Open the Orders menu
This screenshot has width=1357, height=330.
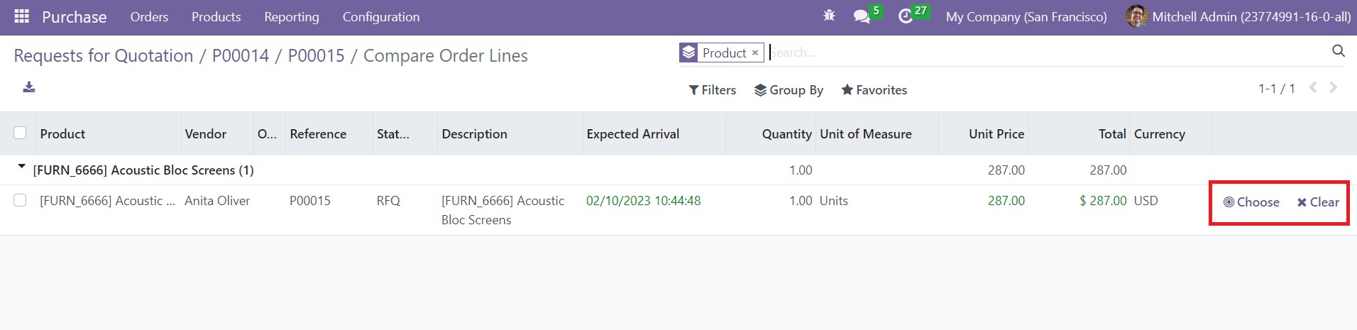pyautogui.click(x=149, y=17)
